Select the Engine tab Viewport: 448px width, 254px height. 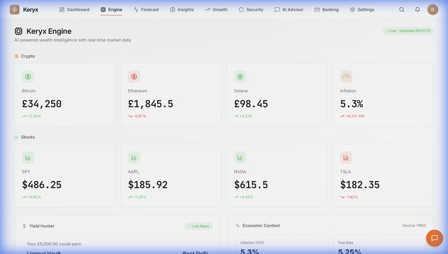click(111, 9)
